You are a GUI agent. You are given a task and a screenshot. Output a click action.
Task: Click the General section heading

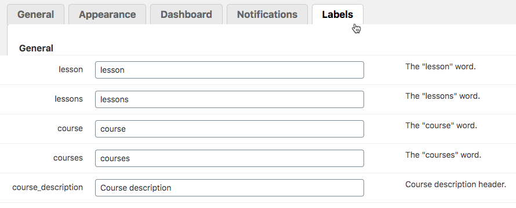pos(36,48)
